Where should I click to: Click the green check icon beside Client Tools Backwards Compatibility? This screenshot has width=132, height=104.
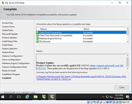point(37,35)
